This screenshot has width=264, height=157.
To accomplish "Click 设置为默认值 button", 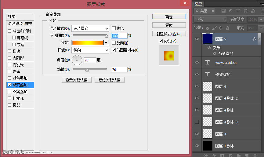I will click(x=77, y=80).
